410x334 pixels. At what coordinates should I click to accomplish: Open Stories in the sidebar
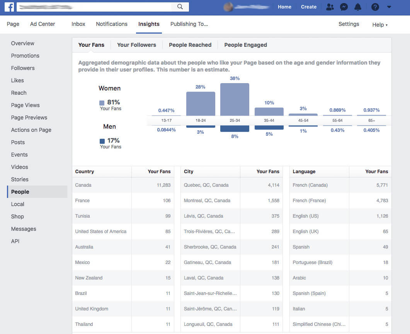(x=20, y=179)
